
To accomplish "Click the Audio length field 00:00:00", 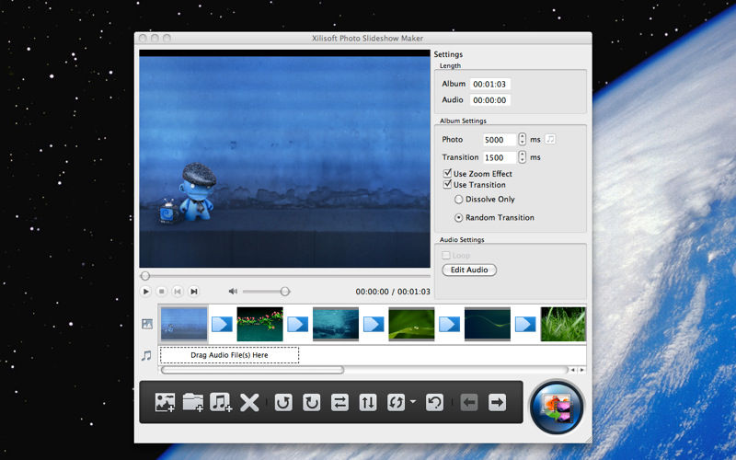I will (x=490, y=100).
